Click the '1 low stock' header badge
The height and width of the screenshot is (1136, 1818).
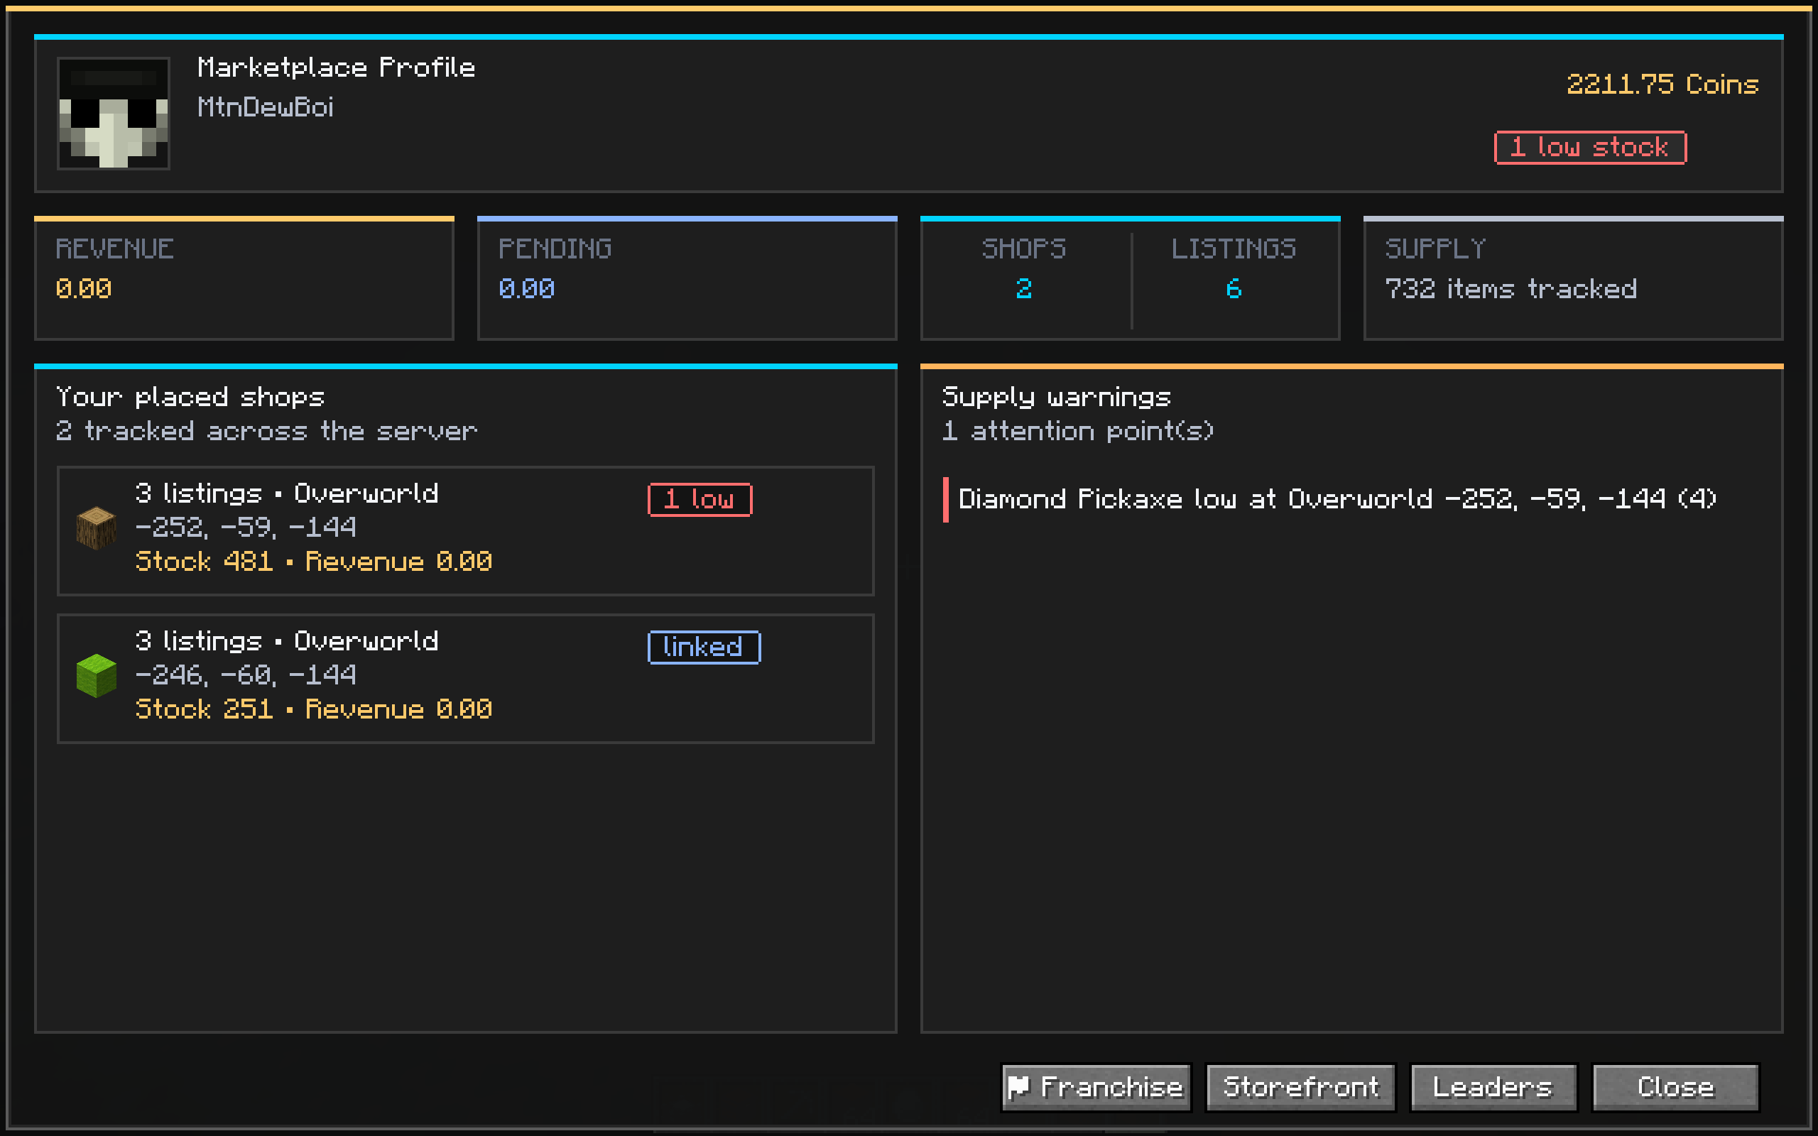pos(1589,147)
